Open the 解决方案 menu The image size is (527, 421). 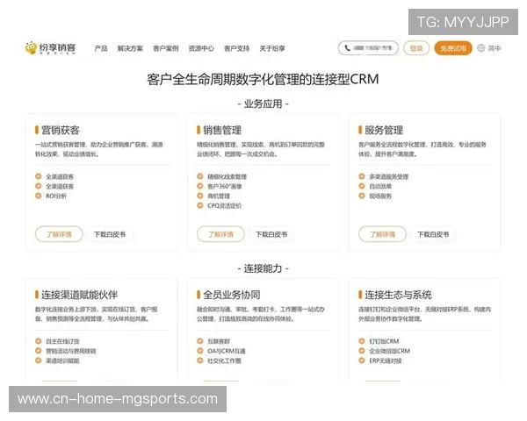click(130, 48)
